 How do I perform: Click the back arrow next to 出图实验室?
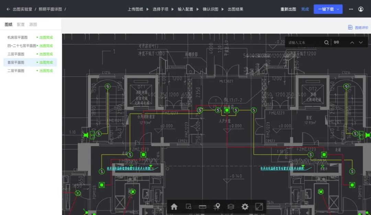click(8, 9)
